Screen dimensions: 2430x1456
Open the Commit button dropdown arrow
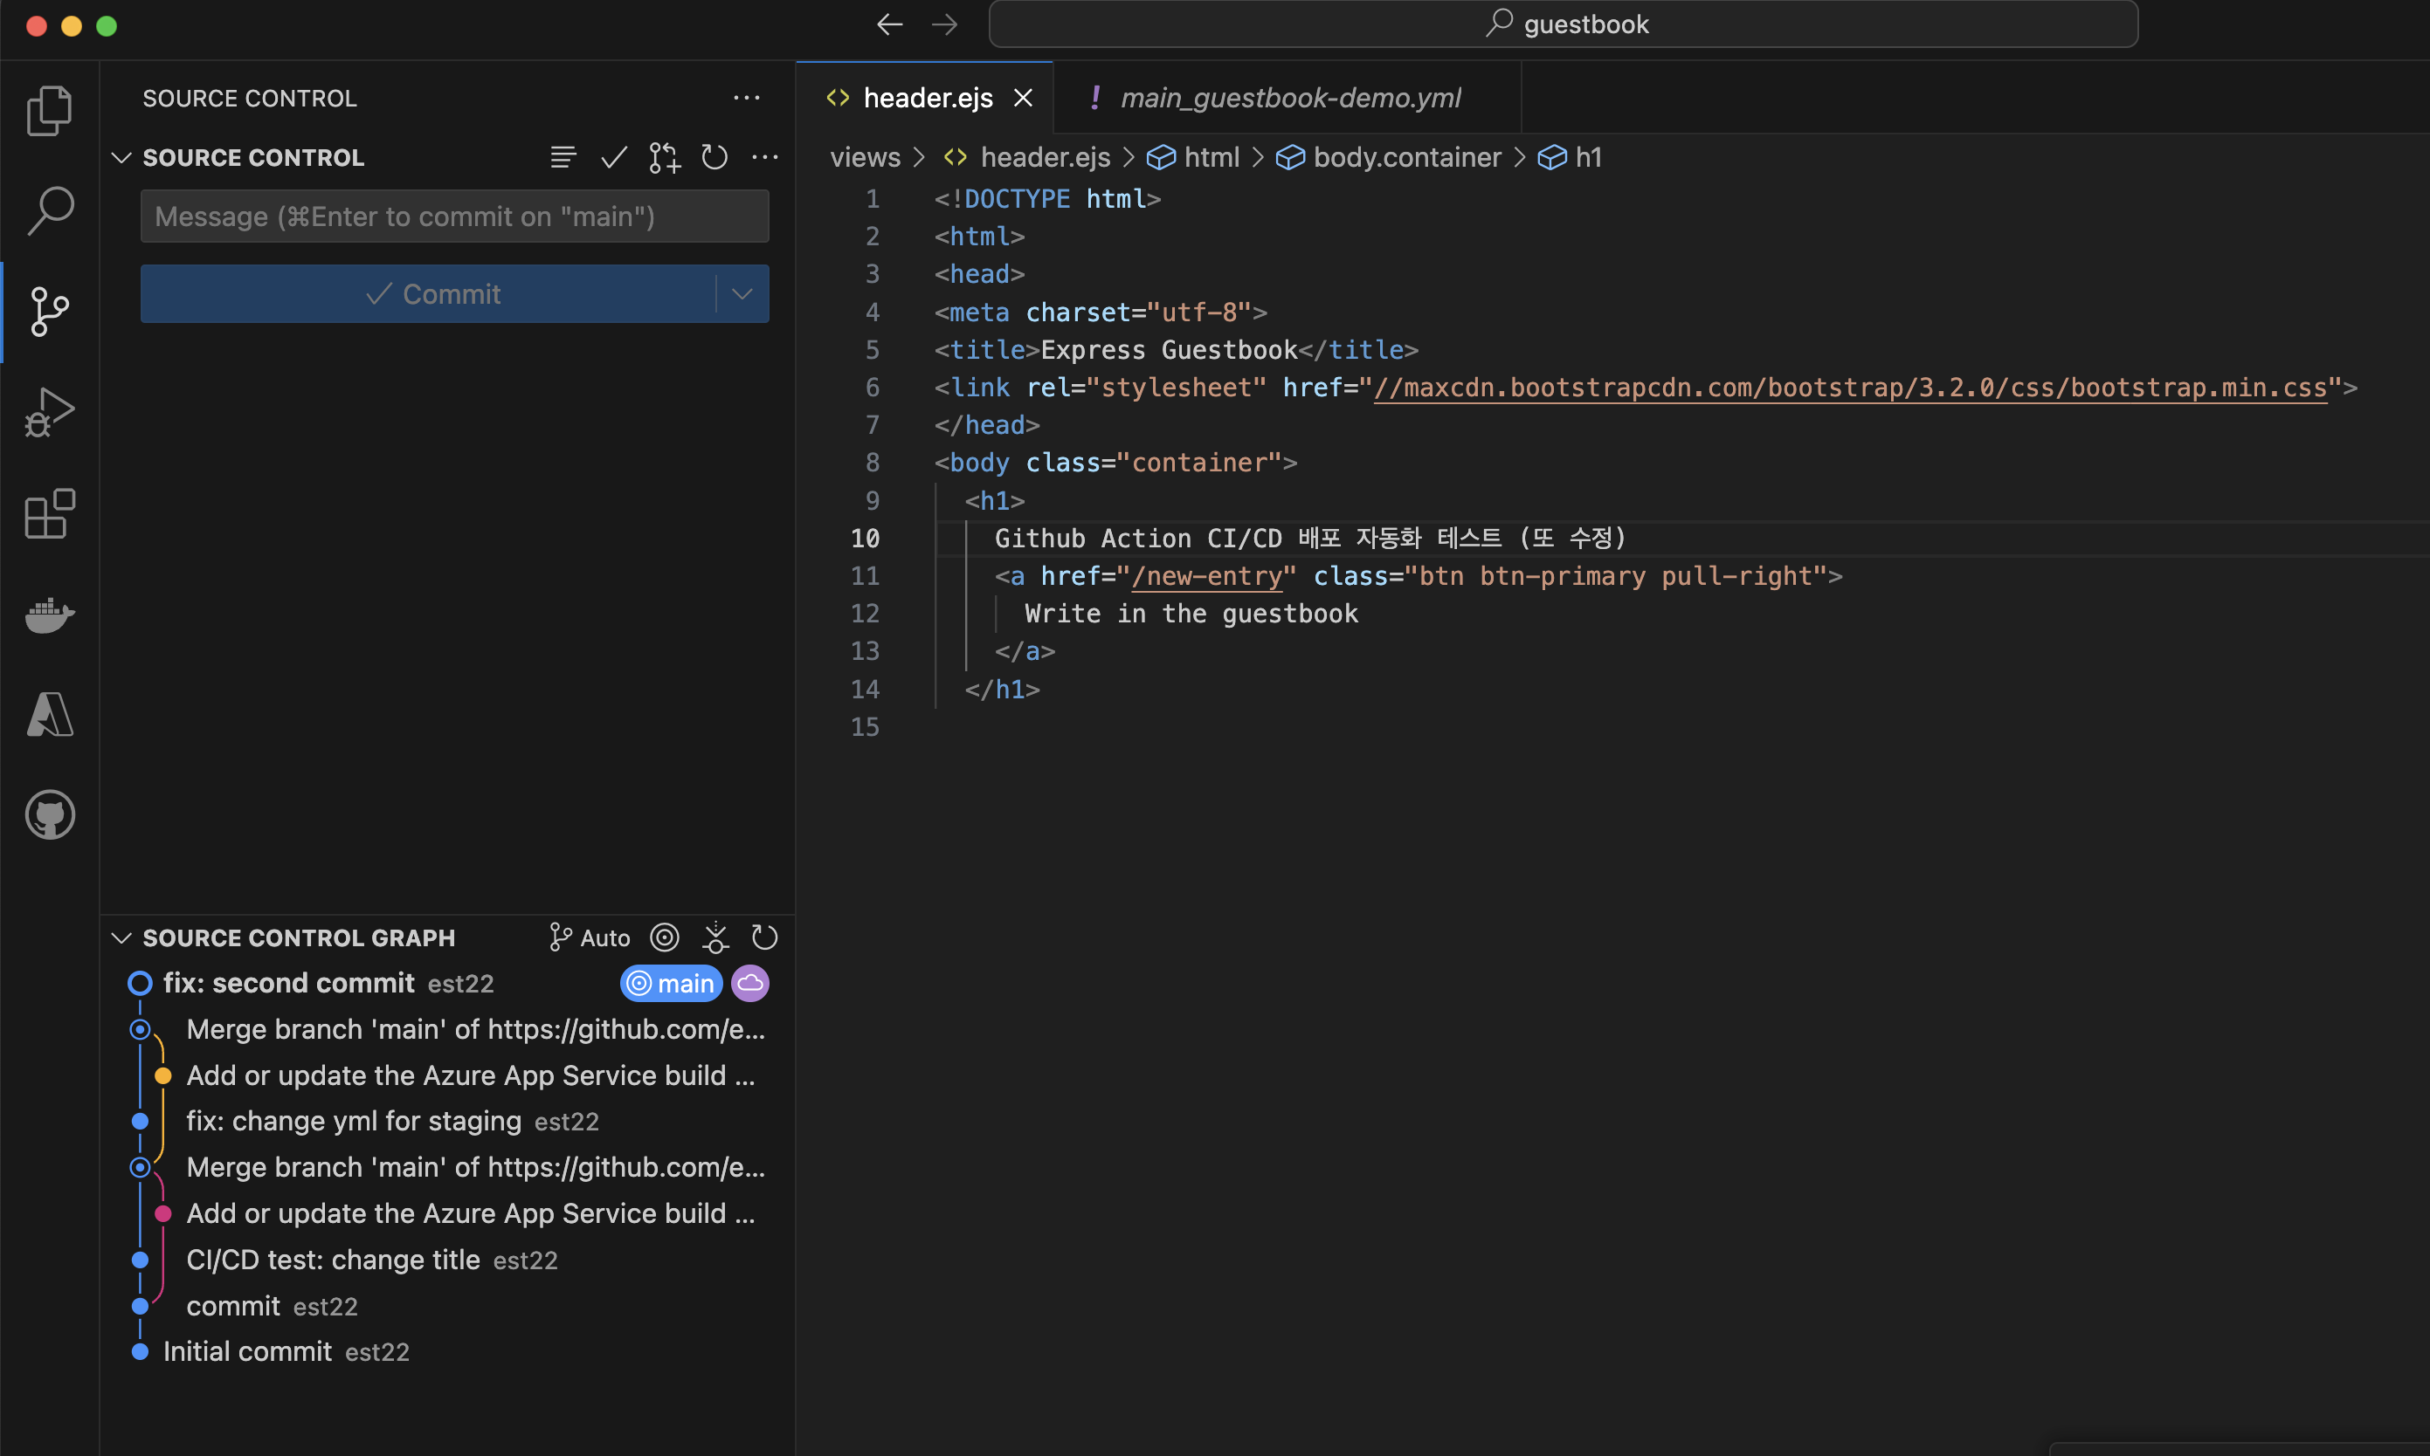[742, 293]
